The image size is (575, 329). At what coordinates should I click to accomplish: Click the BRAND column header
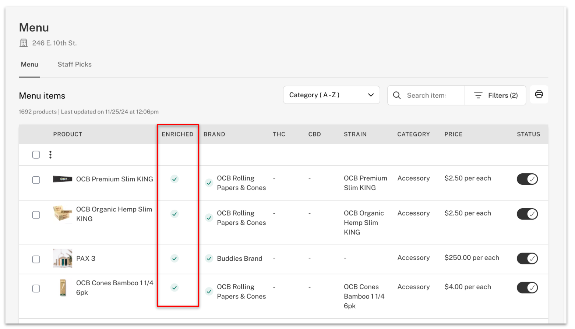point(214,134)
